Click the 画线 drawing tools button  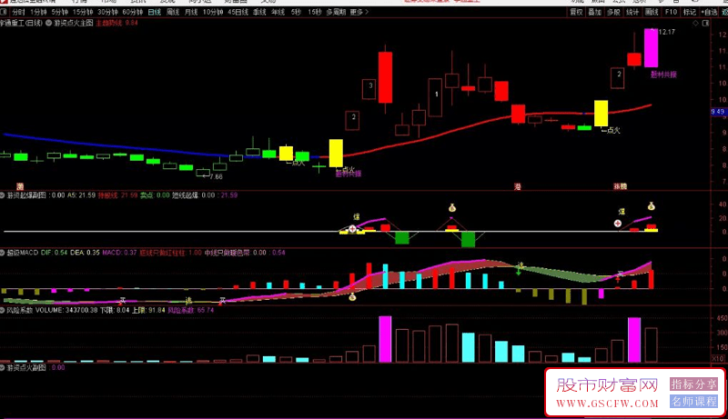652,12
